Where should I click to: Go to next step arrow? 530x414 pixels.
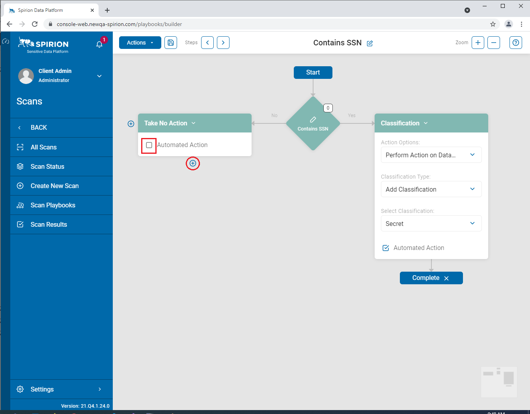(223, 43)
